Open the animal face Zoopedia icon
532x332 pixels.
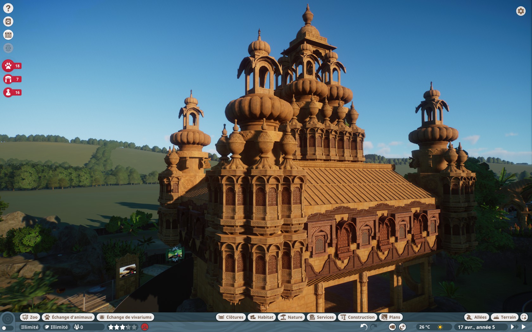point(8,22)
